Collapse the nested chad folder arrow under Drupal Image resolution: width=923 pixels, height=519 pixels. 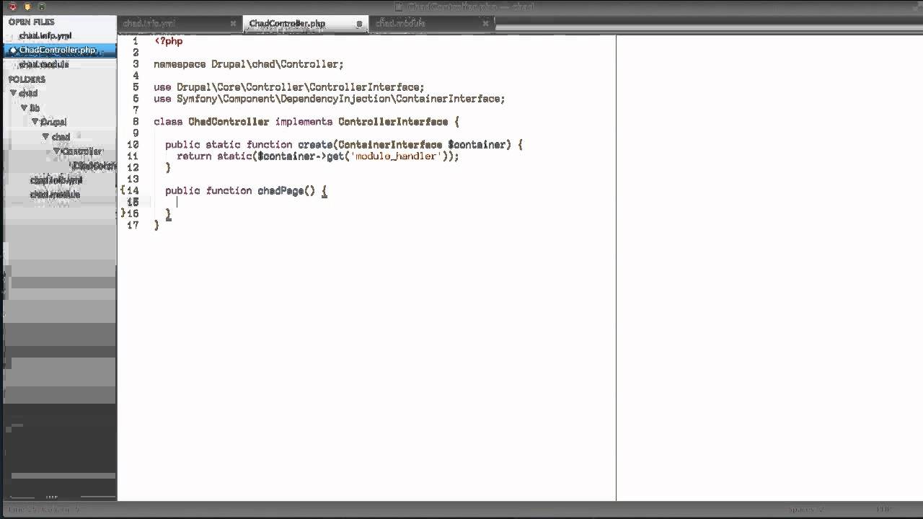coord(45,136)
